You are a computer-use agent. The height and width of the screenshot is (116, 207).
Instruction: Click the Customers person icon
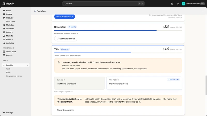click(x=4, y=21)
